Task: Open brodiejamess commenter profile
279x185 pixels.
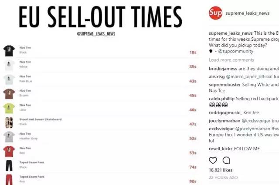Action: 224,69
